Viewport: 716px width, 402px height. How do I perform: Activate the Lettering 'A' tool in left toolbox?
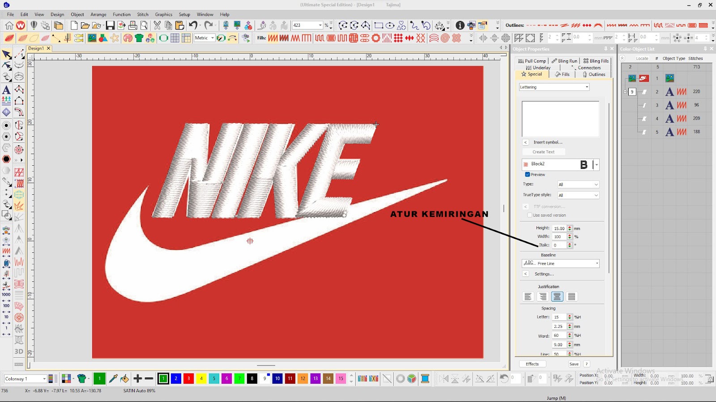6,90
